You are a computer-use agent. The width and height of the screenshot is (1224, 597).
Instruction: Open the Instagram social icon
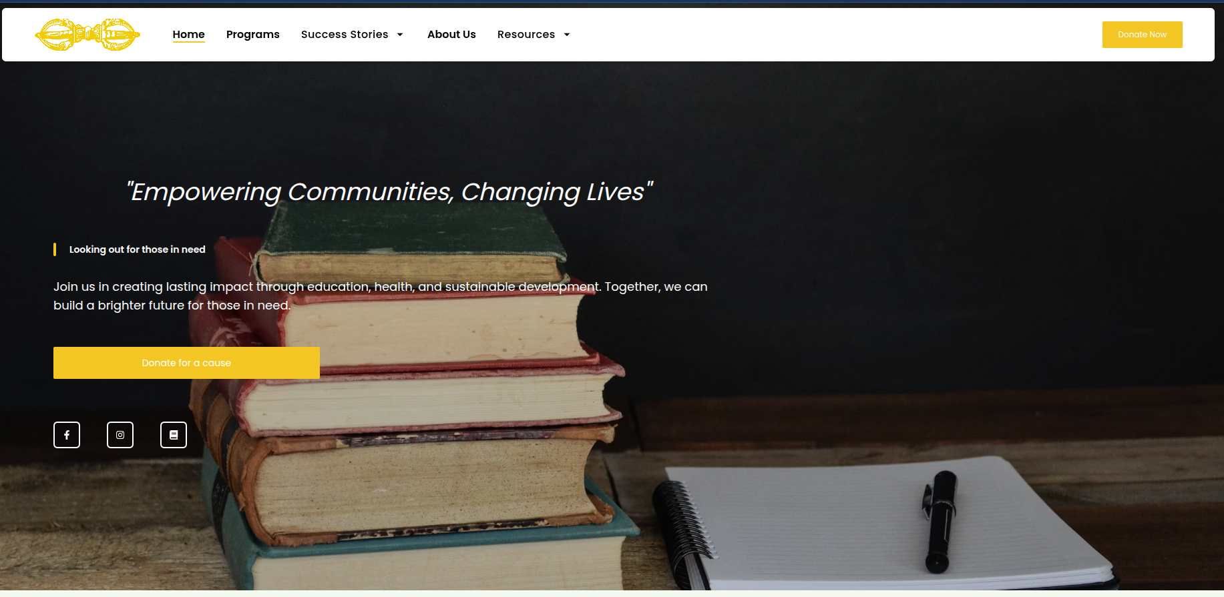pyautogui.click(x=120, y=435)
